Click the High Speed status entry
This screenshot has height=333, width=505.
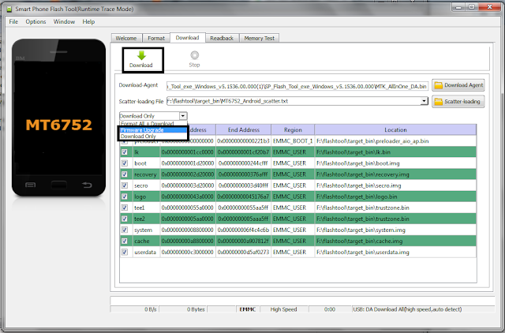click(x=284, y=309)
